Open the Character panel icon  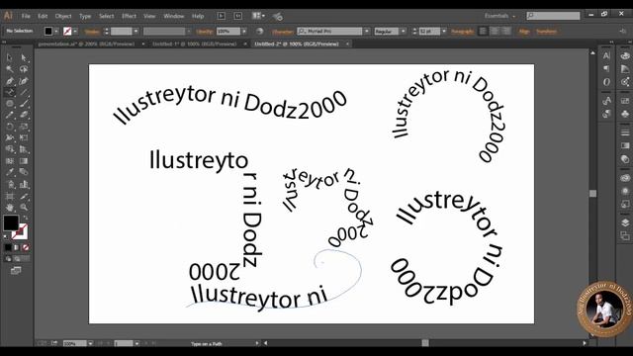tap(606, 56)
